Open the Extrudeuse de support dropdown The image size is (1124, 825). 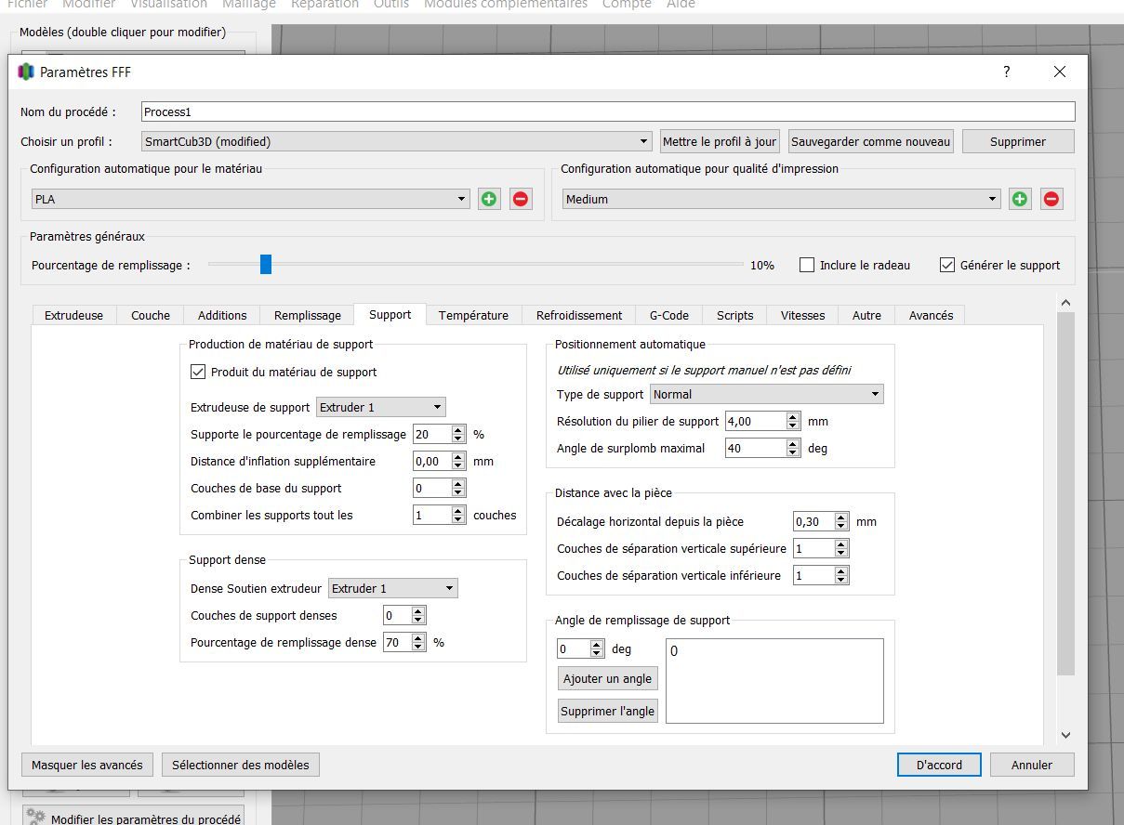click(381, 407)
